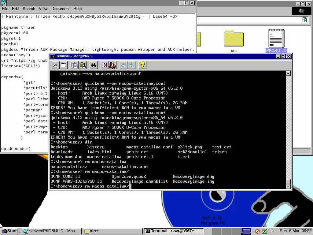The width and height of the screenshot is (313, 235).
Task: Click the 'optdepends=(' line in Mousepad
Action: 16,148
